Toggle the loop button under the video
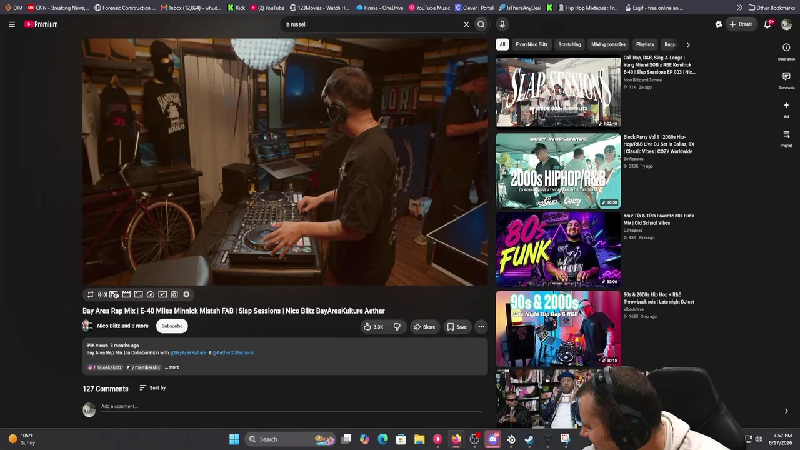Viewport: 800px width, 450px height. click(91, 294)
